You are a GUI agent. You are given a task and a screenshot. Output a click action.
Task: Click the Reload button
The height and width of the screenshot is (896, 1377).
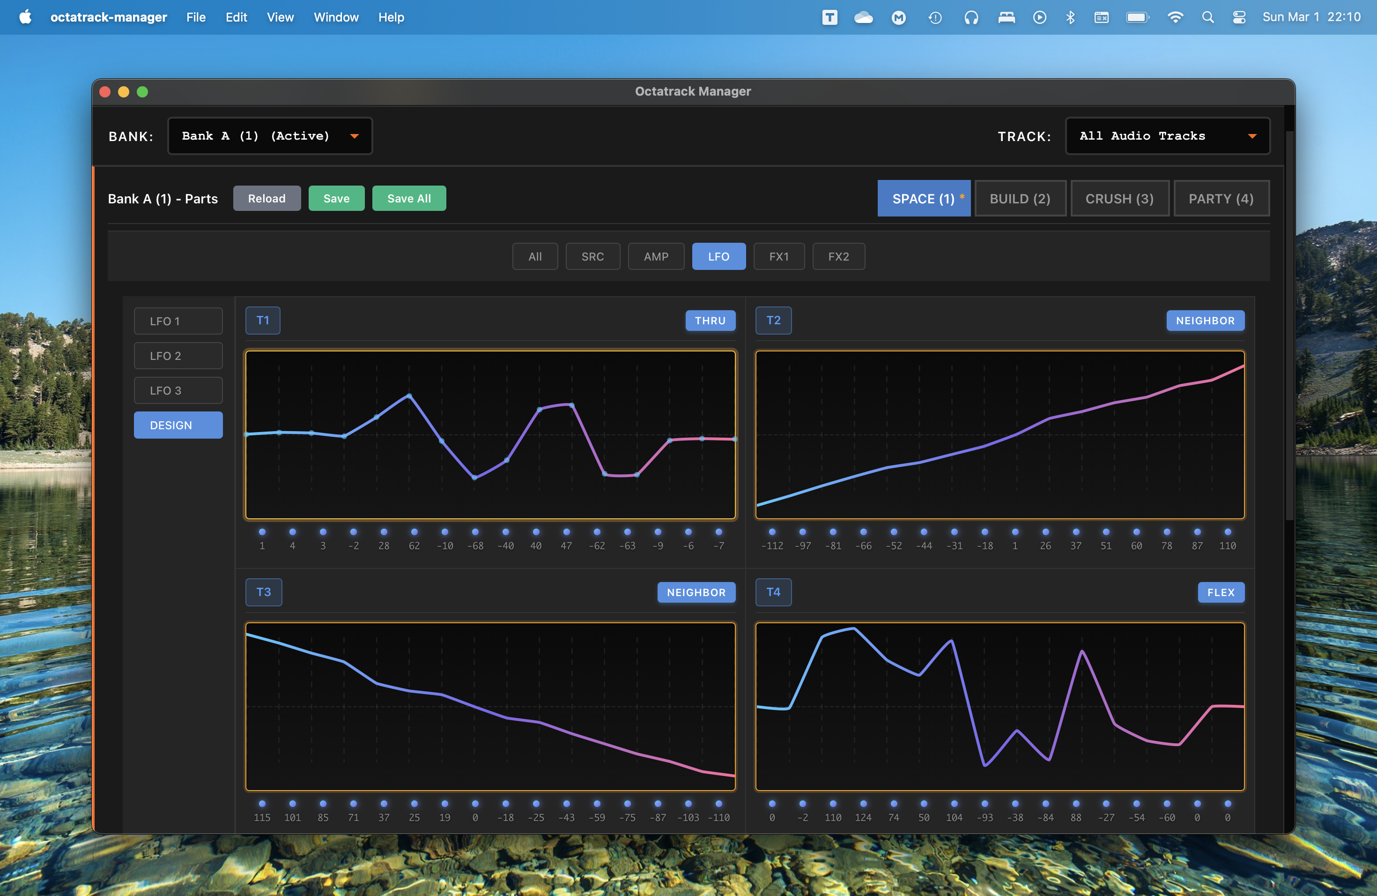tap(267, 199)
